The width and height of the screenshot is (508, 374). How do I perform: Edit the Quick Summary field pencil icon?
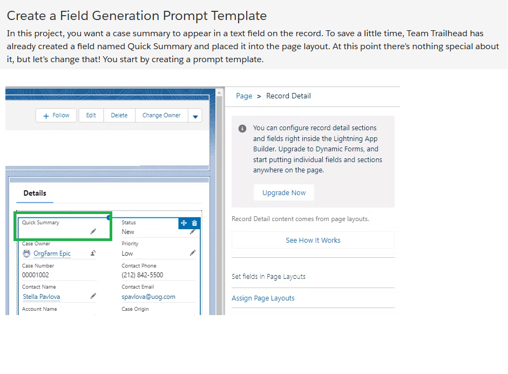93,231
